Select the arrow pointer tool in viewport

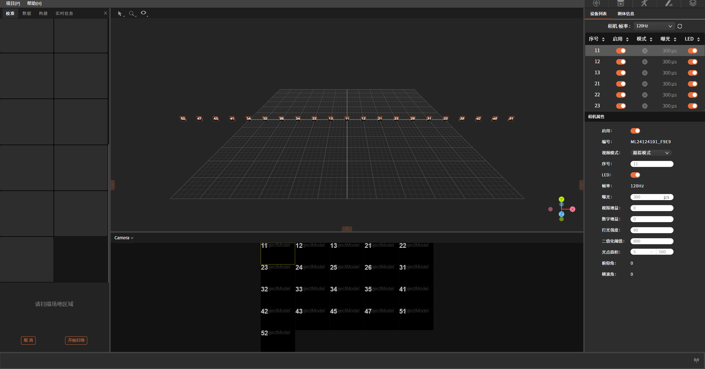(x=120, y=14)
